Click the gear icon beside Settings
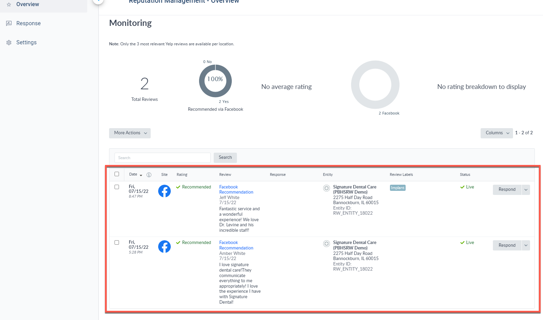Image resolution: width=543 pixels, height=320 pixels. click(9, 43)
